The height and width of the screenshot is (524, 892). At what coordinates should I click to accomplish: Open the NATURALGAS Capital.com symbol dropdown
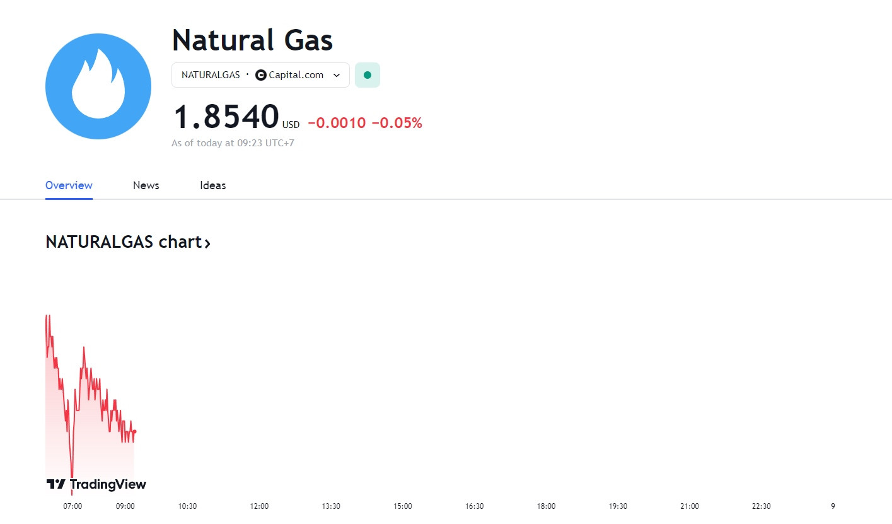tap(260, 75)
